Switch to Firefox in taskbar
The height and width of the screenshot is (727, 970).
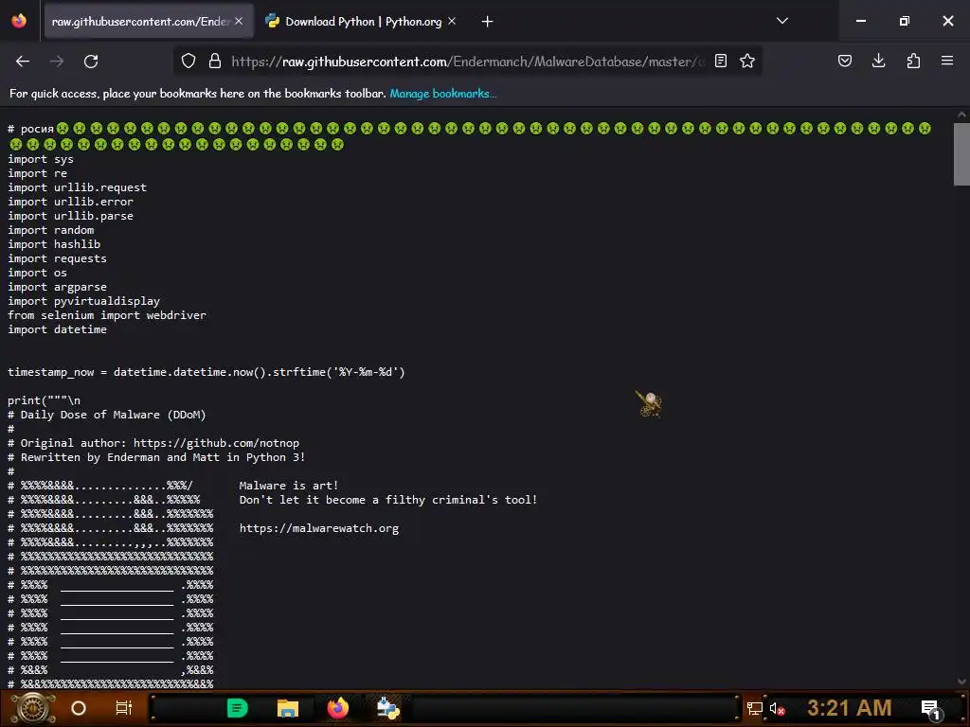coord(338,708)
